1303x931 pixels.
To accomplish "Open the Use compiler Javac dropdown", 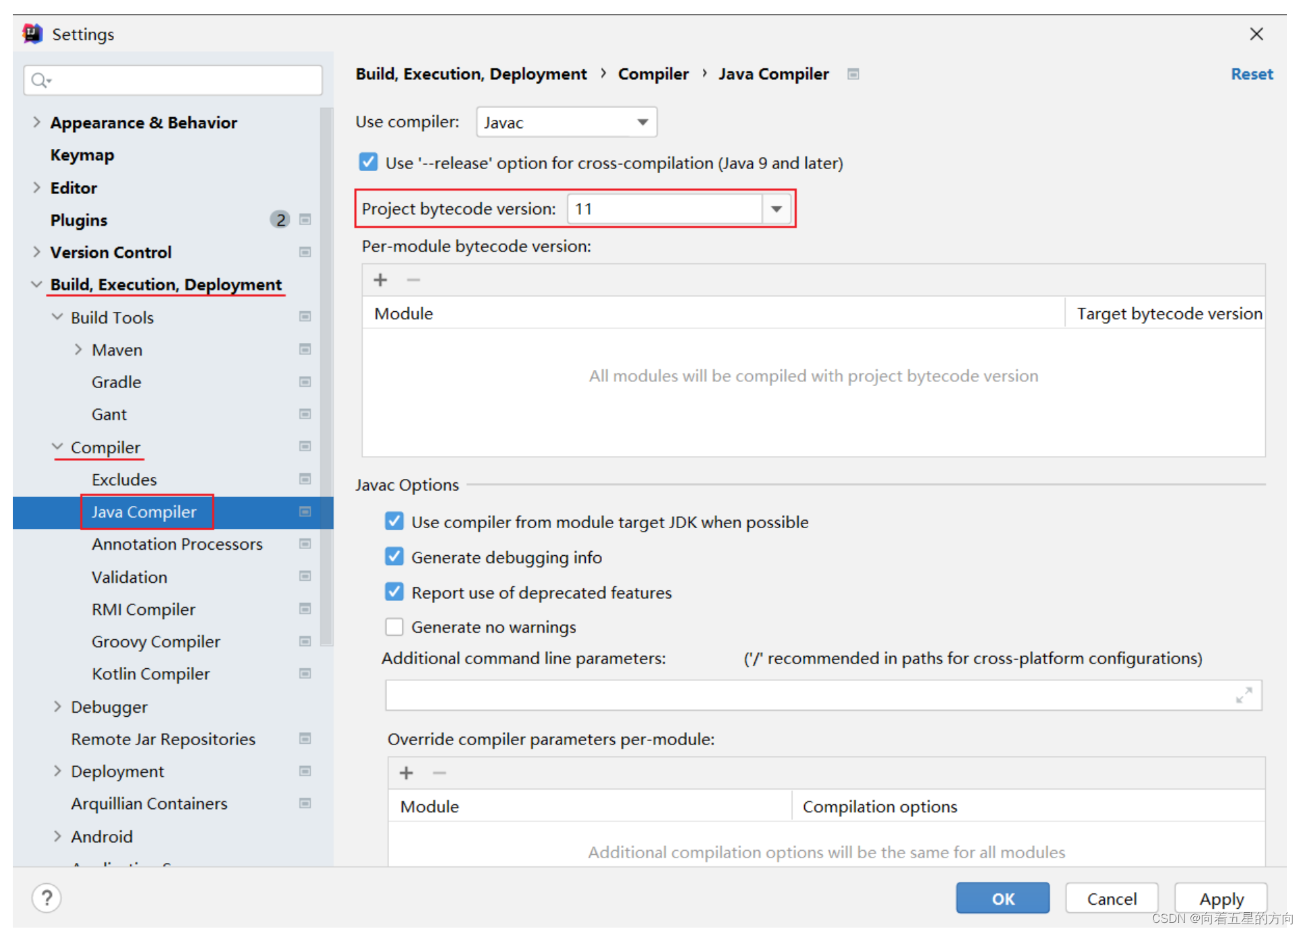I will coord(566,123).
